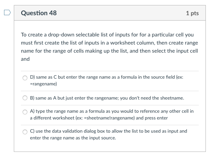Screen dimensions: 219x161
Task: Choose the radio button for answer A
Action: pyautogui.click(x=25, y=112)
